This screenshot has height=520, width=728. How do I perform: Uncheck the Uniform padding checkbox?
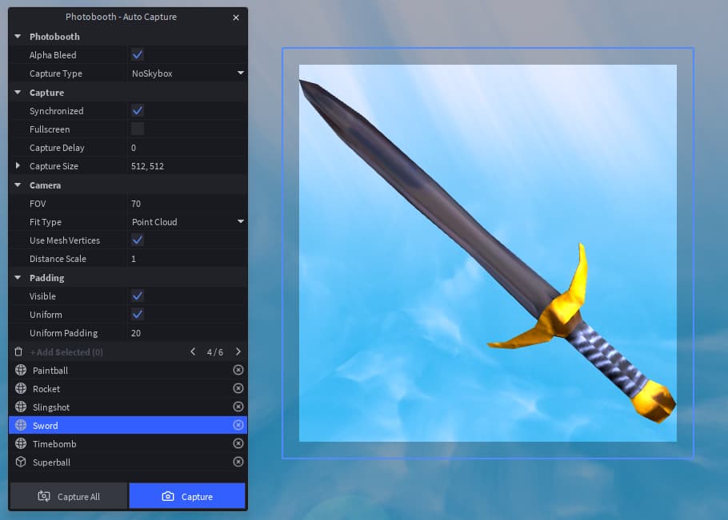138,314
